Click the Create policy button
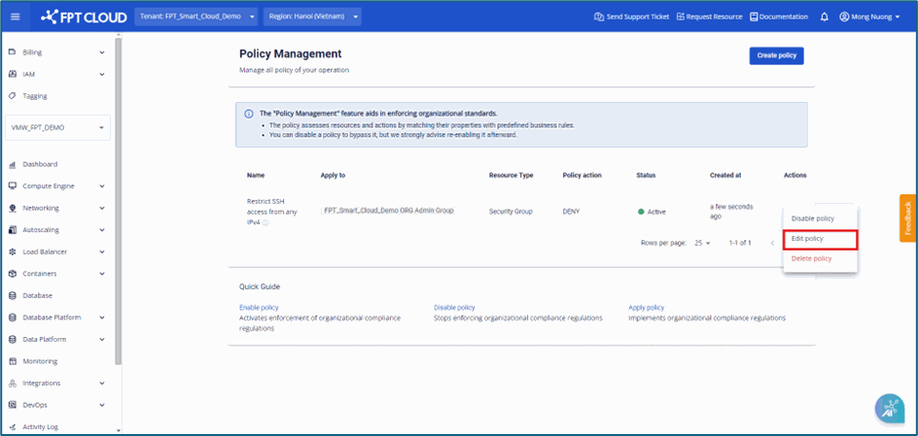This screenshot has width=918, height=436. pyautogui.click(x=776, y=55)
